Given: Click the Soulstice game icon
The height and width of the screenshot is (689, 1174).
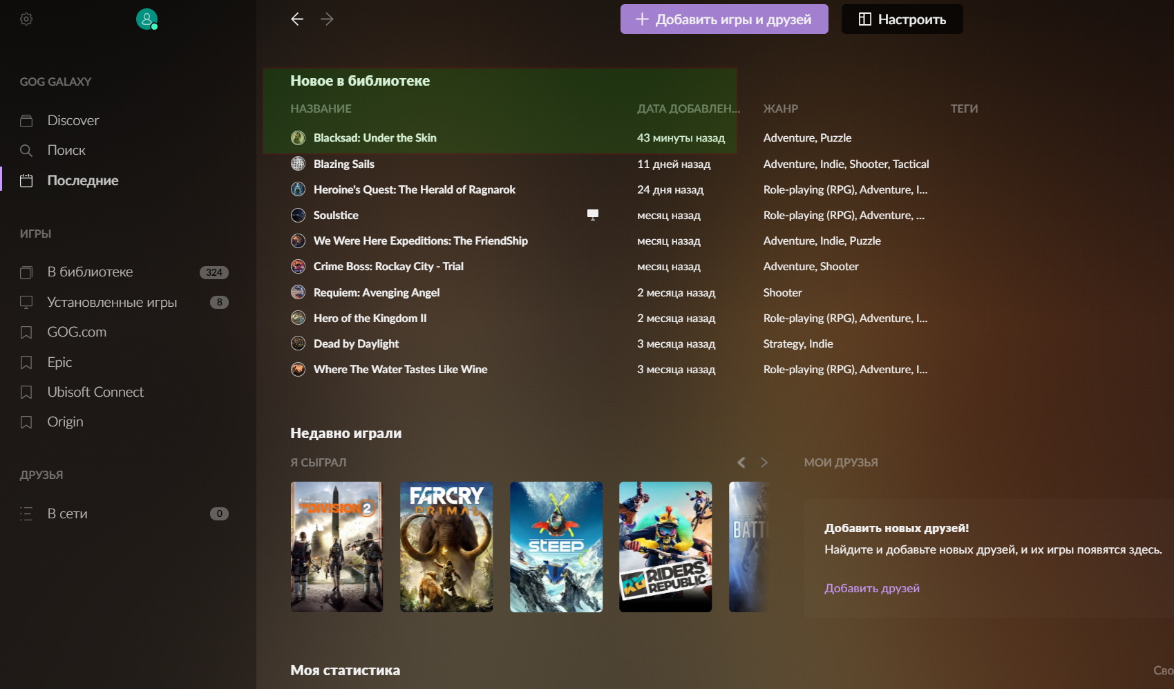Looking at the screenshot, I should (298, 215).
